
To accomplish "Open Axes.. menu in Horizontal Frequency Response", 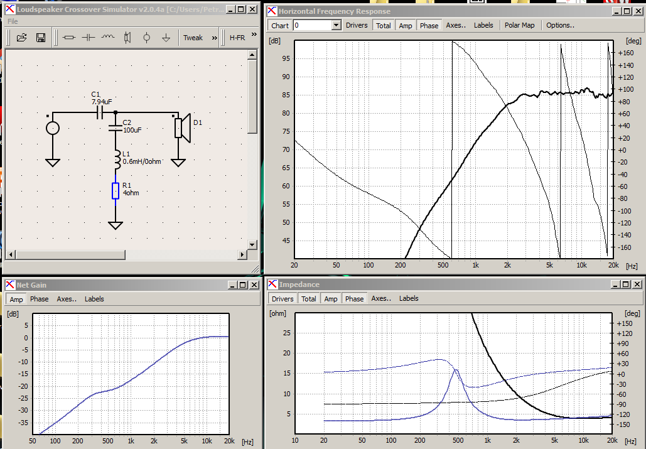I will pos(456,25).
